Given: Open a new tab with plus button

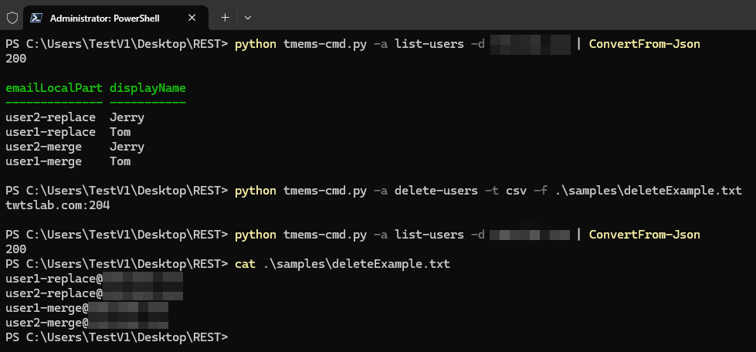Looking at the screenshot, I should point(225,17).
